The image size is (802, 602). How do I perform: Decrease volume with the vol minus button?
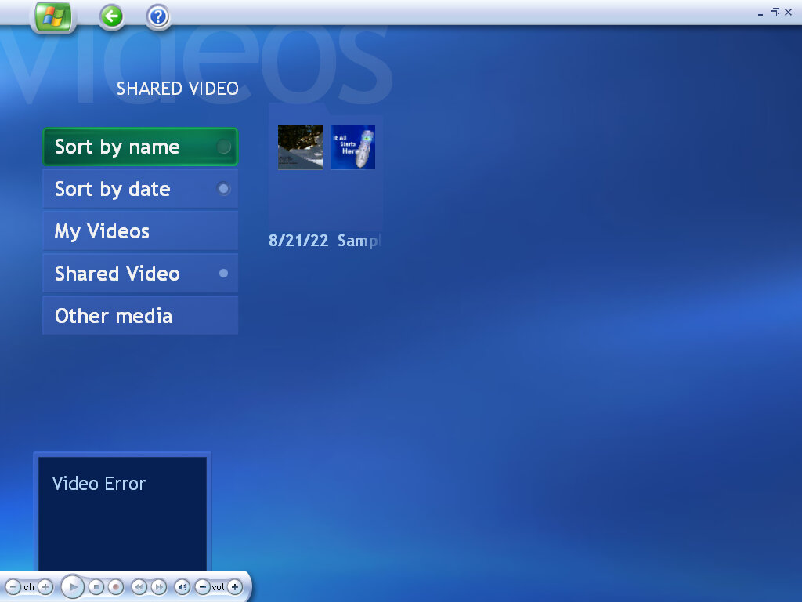[x=204, y=586]
